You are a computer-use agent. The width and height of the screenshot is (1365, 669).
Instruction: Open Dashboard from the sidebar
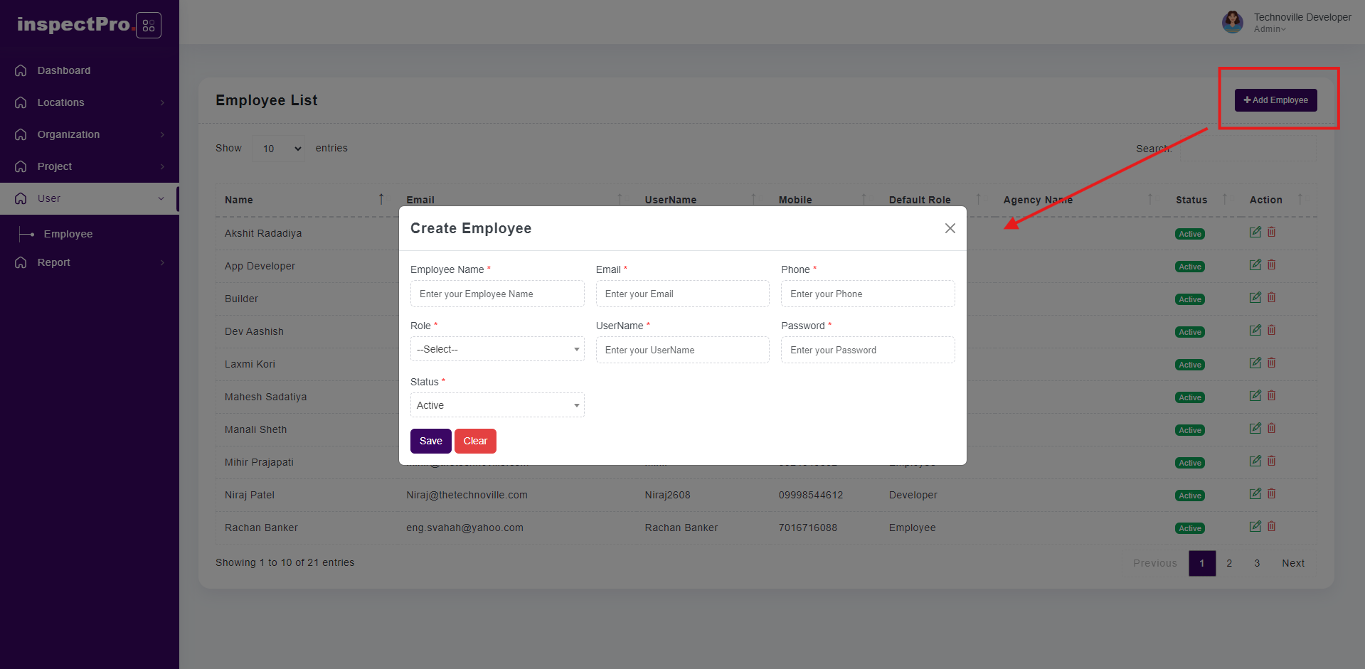(x=64, y=70)
